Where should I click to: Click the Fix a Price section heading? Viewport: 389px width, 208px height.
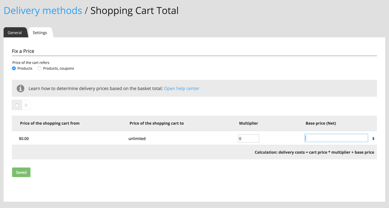pyautogui.click(x=23, y=51)
